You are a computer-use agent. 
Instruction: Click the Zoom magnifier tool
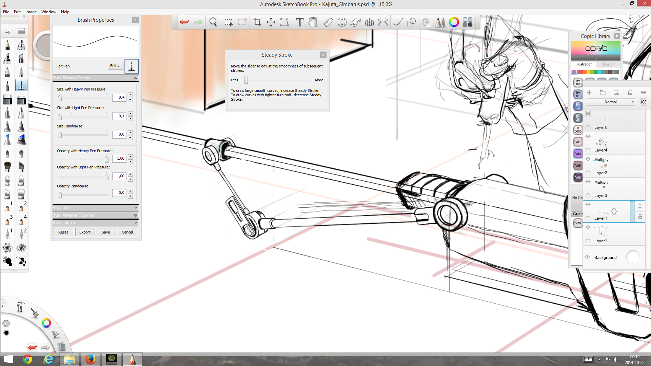(x=213, y=22)
